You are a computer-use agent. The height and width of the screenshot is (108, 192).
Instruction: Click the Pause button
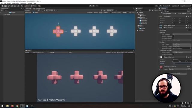pyautogui.click(x=94, y=6)
